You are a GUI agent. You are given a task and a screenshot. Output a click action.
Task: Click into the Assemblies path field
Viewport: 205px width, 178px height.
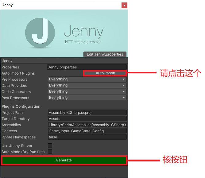87,125
